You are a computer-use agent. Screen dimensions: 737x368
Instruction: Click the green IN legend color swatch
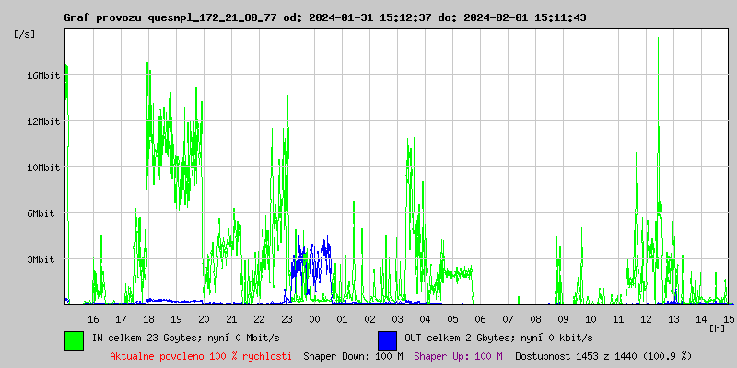pos(74,339)
